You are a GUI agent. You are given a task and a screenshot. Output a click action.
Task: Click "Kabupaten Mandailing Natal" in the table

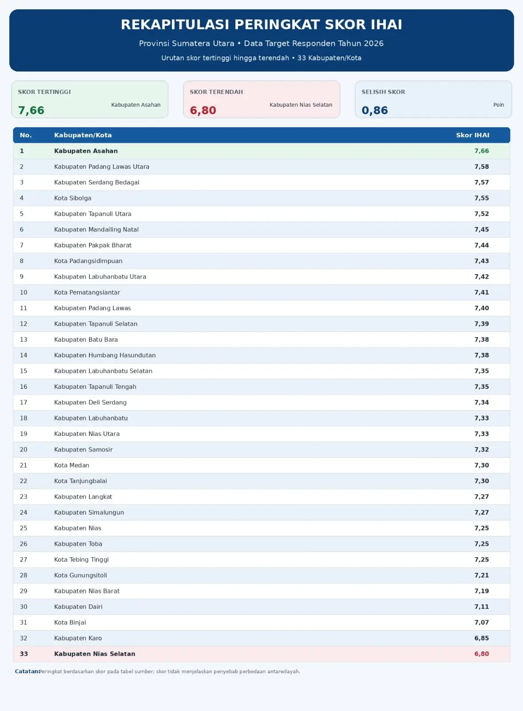(x=96, y=229)
